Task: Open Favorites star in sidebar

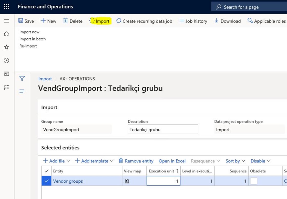Action: click(x=6, y=47)
